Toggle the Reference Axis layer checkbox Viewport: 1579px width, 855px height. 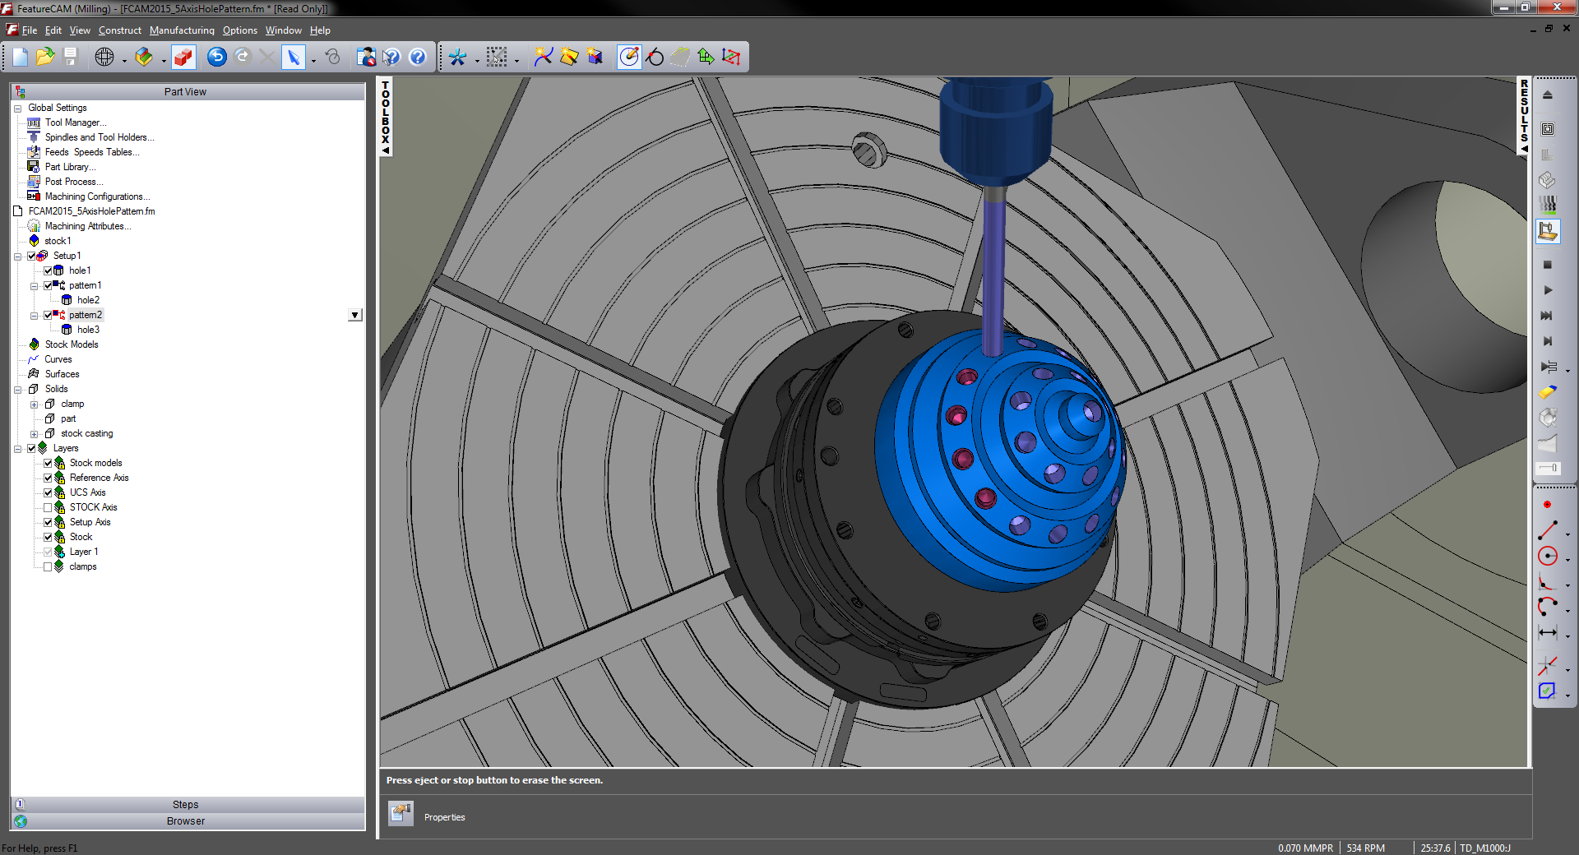pos(48,478)
